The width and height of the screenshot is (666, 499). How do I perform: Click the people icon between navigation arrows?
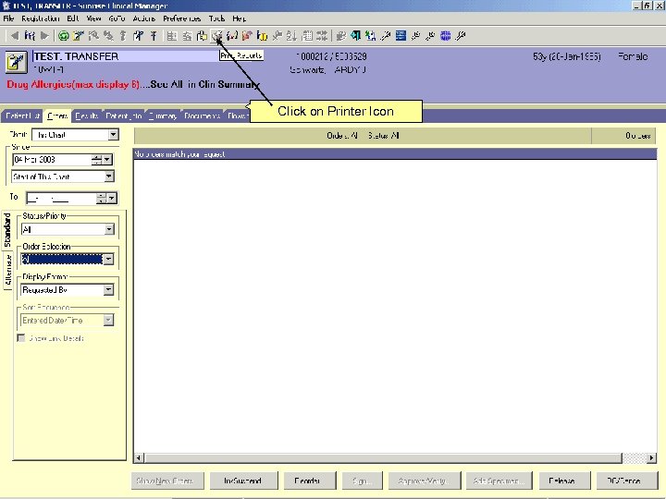pyautogui.click(x=30, y=36)
